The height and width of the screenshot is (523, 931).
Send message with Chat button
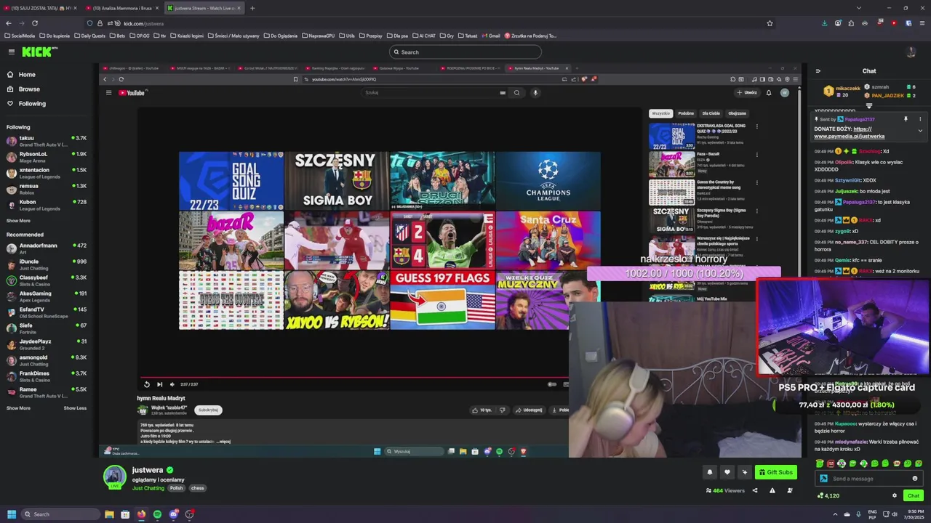coord(914,495)
